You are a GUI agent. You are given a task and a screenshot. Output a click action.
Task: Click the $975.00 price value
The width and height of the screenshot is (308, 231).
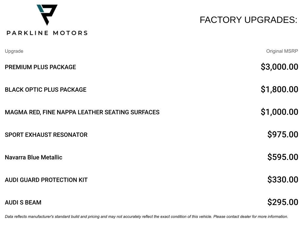coord(283,134)
